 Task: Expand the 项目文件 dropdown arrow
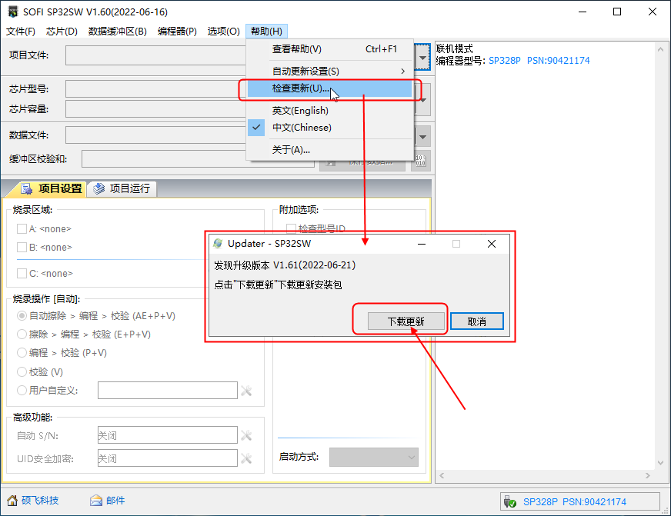click(x=422, y=56)
